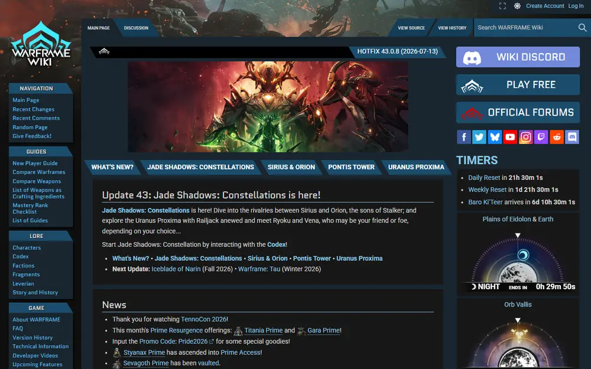Select the Pontis Tower tab
Screen dimensions: 591x369
(351, 167)
